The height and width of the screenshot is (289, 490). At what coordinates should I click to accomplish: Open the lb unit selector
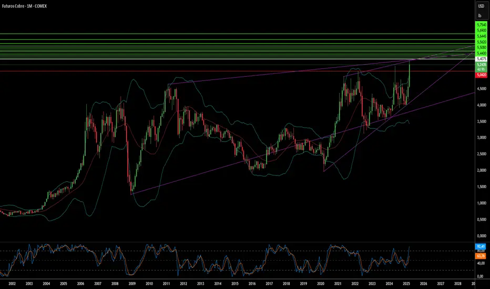coord(481,15)
